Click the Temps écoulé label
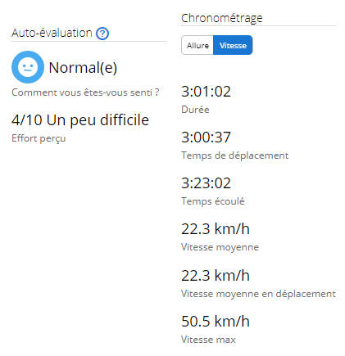Image resolution: width=345 pixels, height=356 pixels. [x=213, y=201]
